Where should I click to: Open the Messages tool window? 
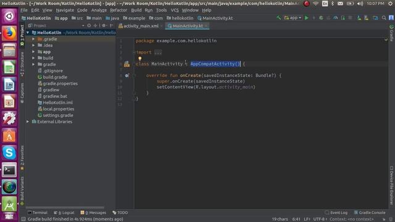(93, 213)
